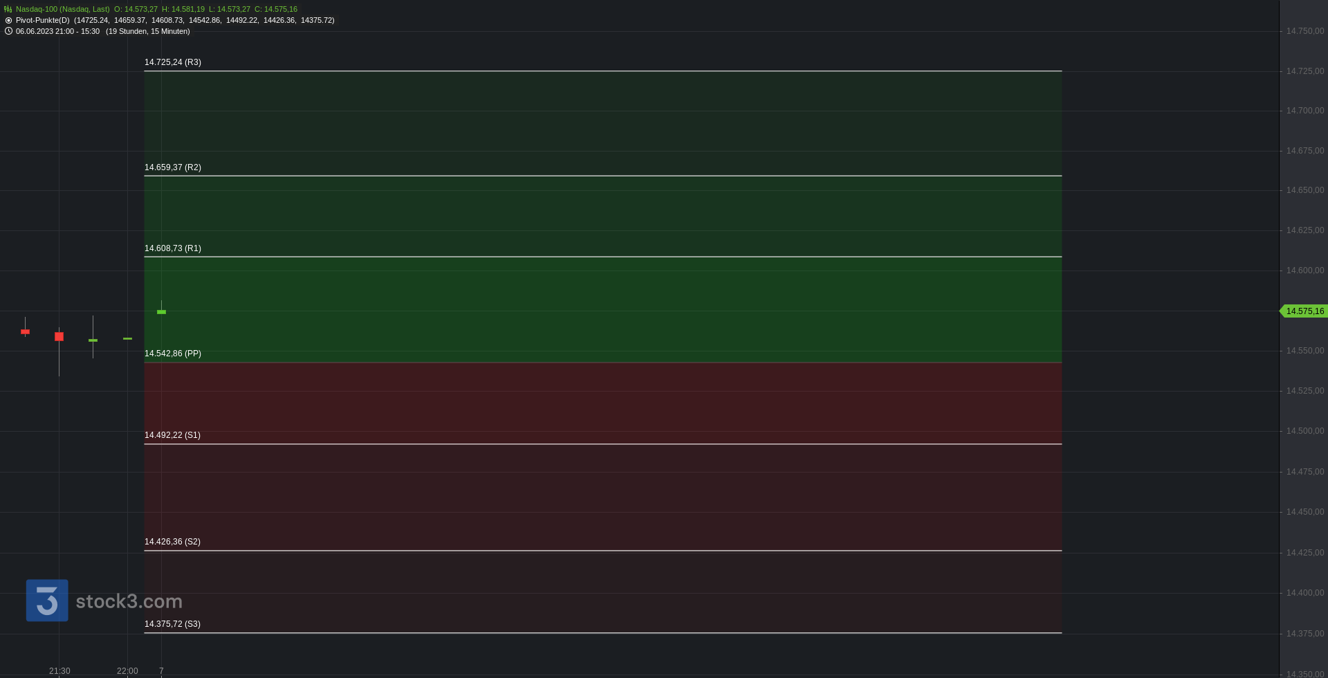The height and width of the screenshot is (678, 1328).
Task: Click the stock3 logo square icon
Action: (47, 601)
